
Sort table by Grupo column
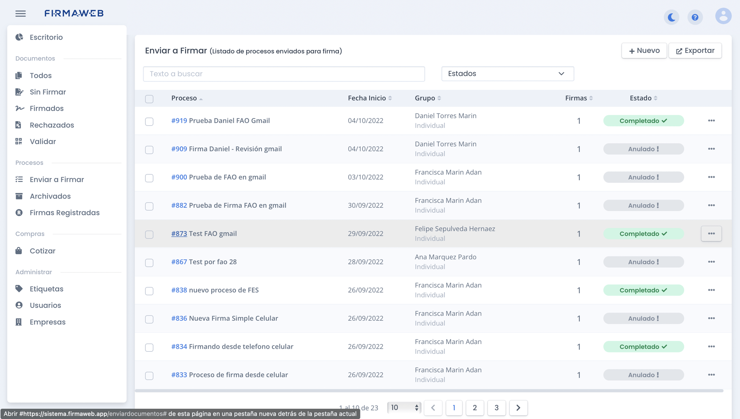(x=428, y=98)
